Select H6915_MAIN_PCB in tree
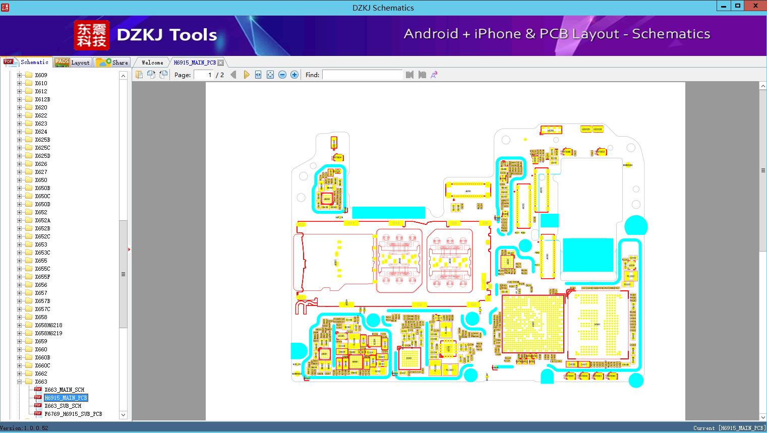 [x=66, y=398]
